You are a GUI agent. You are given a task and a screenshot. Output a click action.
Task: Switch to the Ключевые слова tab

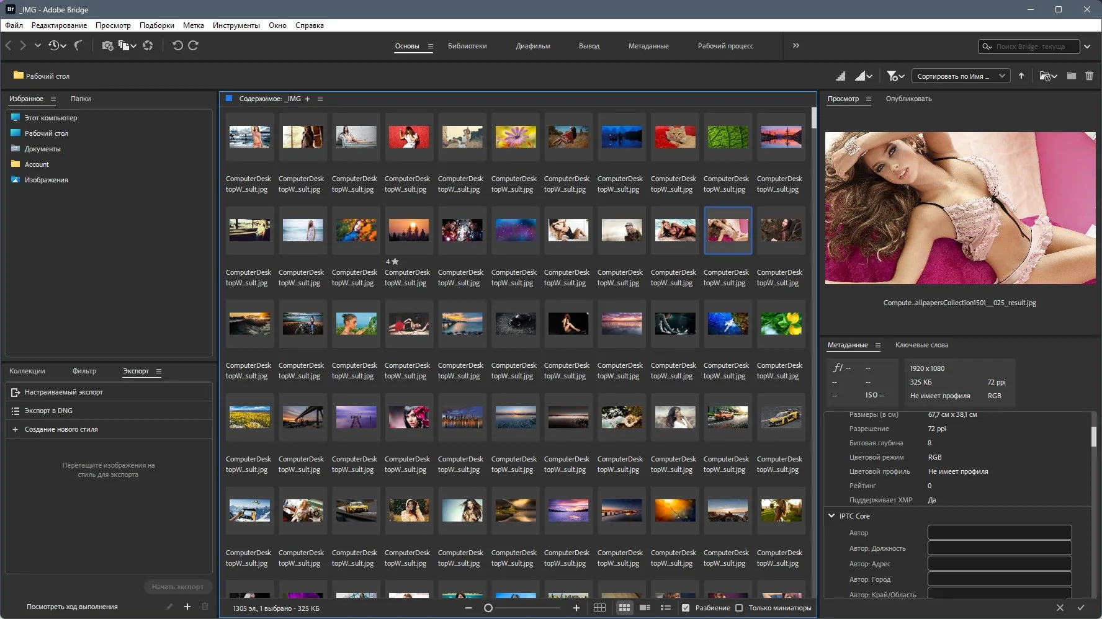coord(921,345)
